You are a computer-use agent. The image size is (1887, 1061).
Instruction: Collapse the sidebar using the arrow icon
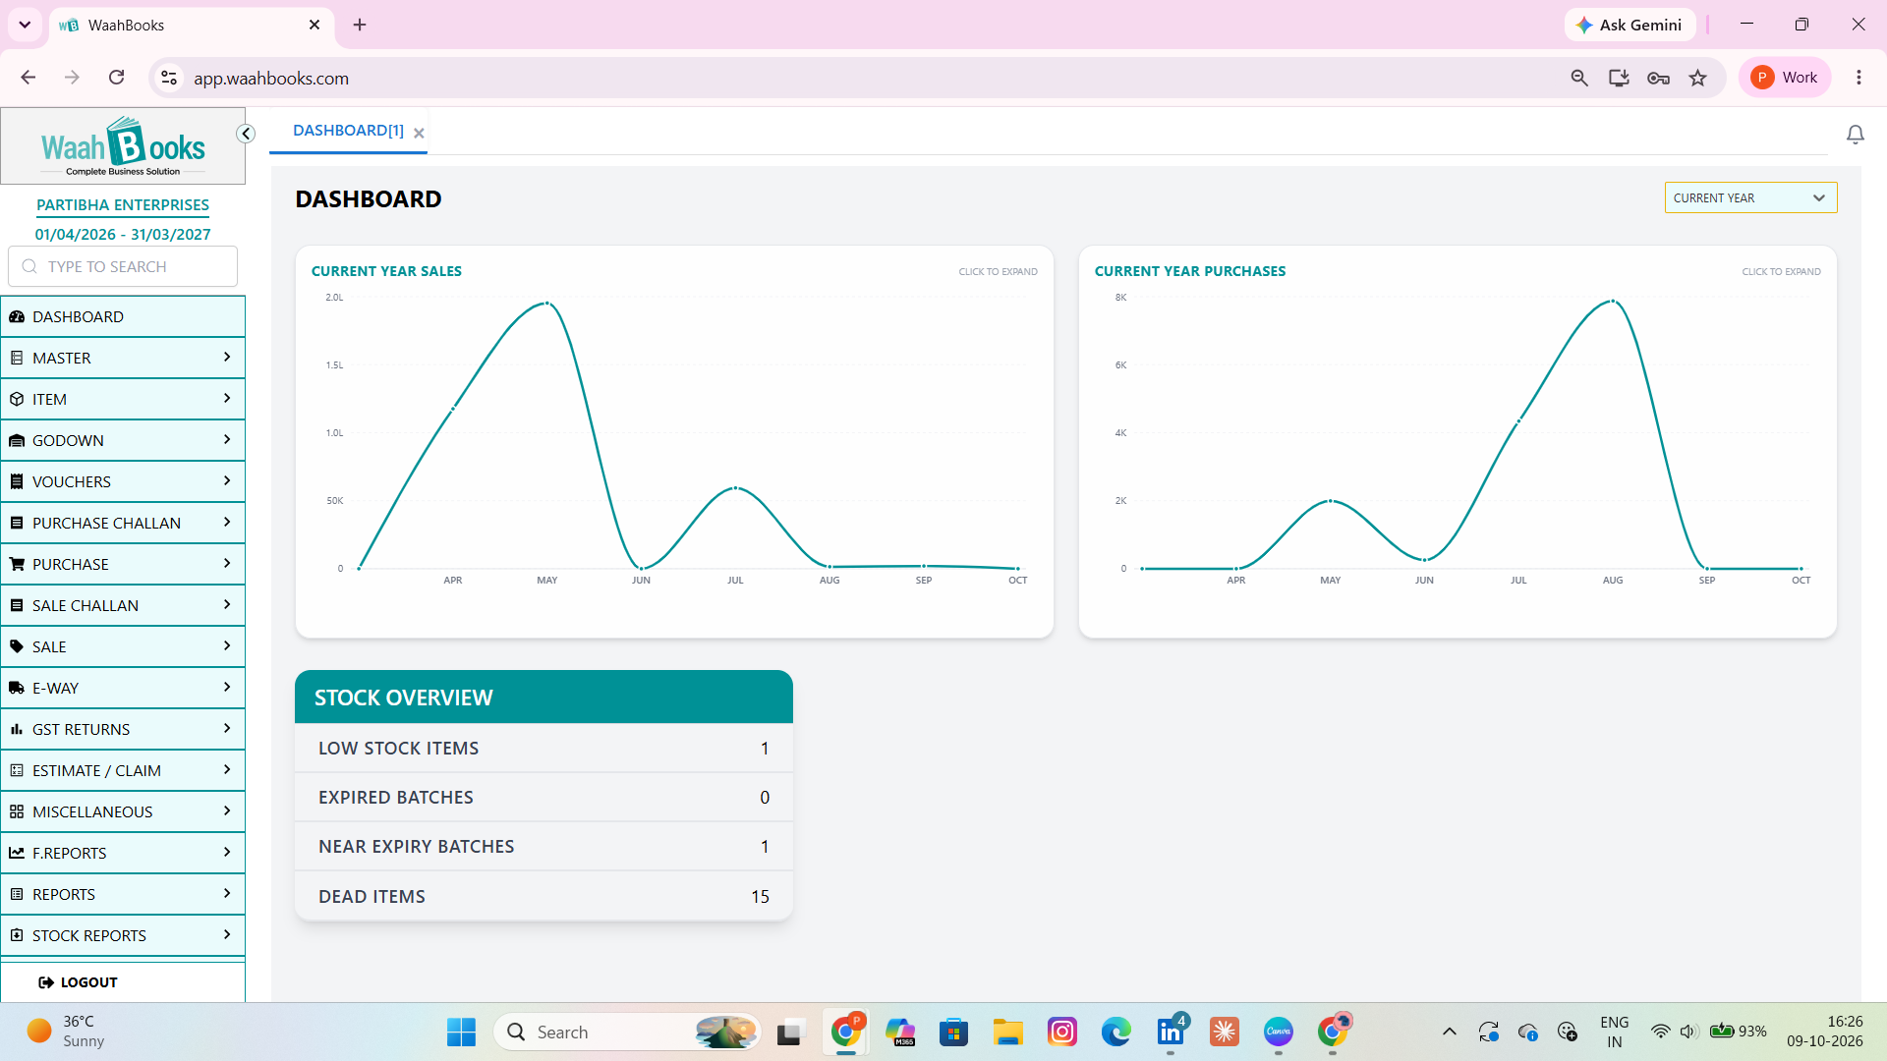coord(246,134)
